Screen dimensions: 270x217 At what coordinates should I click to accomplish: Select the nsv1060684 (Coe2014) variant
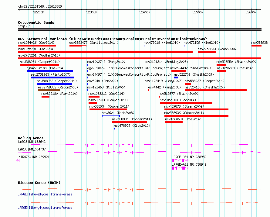click(183, 119)
